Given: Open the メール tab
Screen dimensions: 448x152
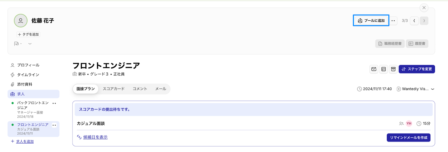Looking at the screenshot, I should [x=161, y=89].
